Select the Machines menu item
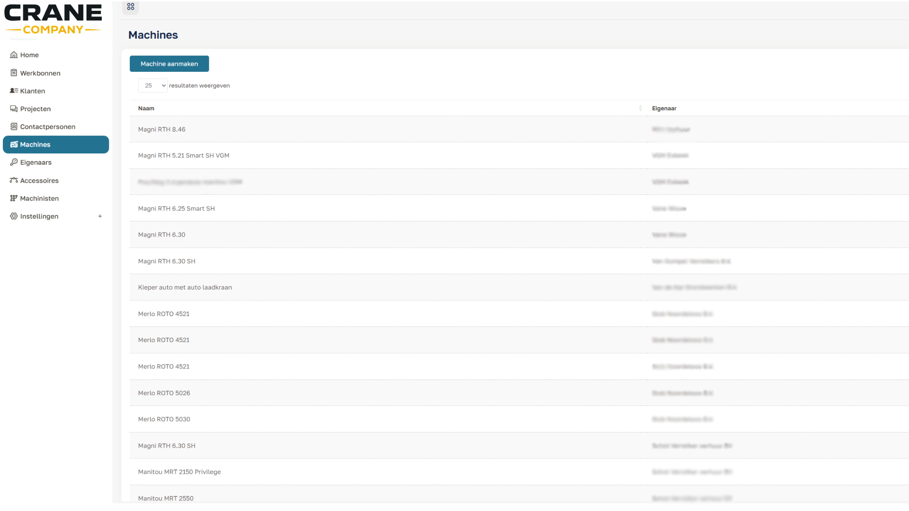Image resolution: width=909 pixels, height=511 pixels. click(x=55, y=145)
